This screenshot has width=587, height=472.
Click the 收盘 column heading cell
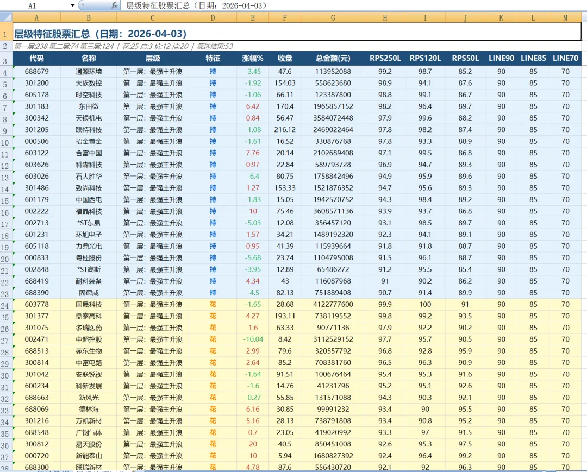(x=284, y=58)
